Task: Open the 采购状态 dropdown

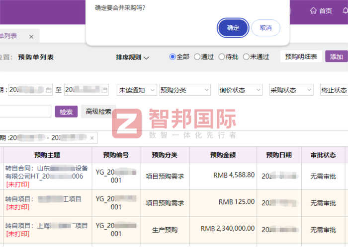Action: pyautogui.click(x=291, y=90)
